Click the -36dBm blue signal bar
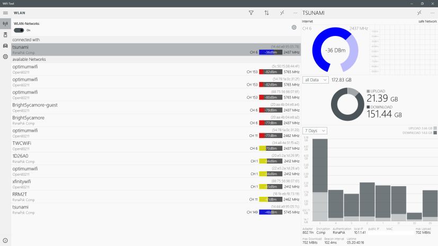This screenshot has height=246, width=438. click(271, 52)
